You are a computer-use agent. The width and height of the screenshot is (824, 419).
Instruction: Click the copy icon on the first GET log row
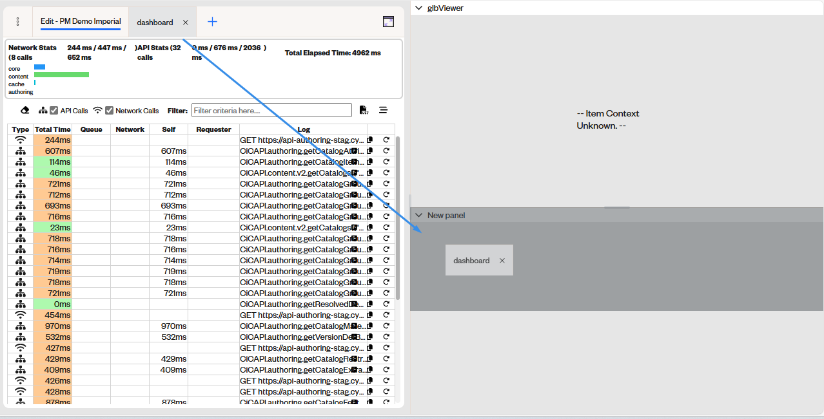click(x=369, y=140)
